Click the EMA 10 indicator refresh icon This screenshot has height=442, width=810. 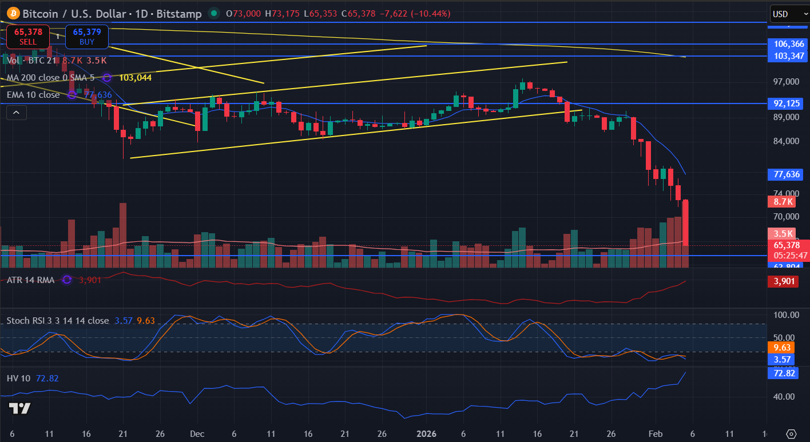[72, 95]
